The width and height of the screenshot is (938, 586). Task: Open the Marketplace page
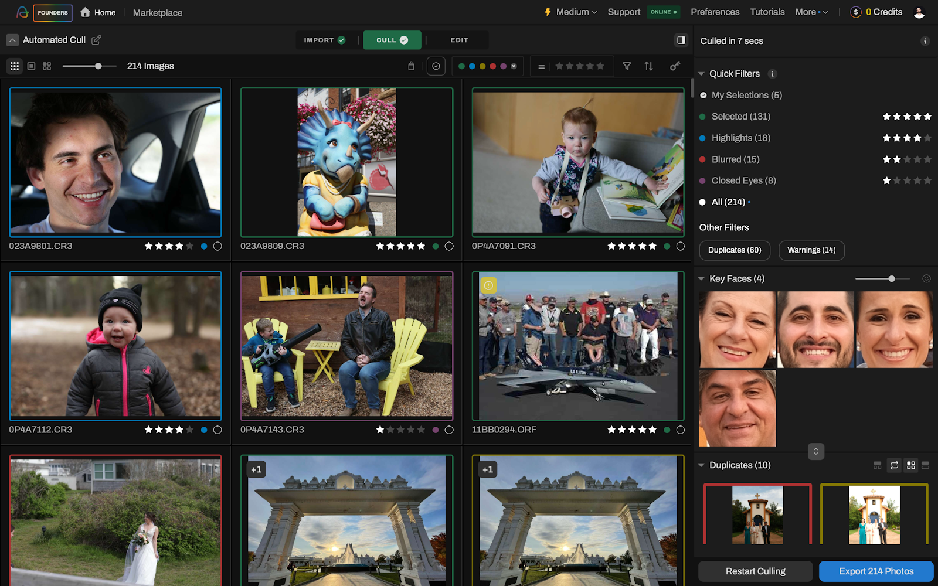tap(157, 13)
